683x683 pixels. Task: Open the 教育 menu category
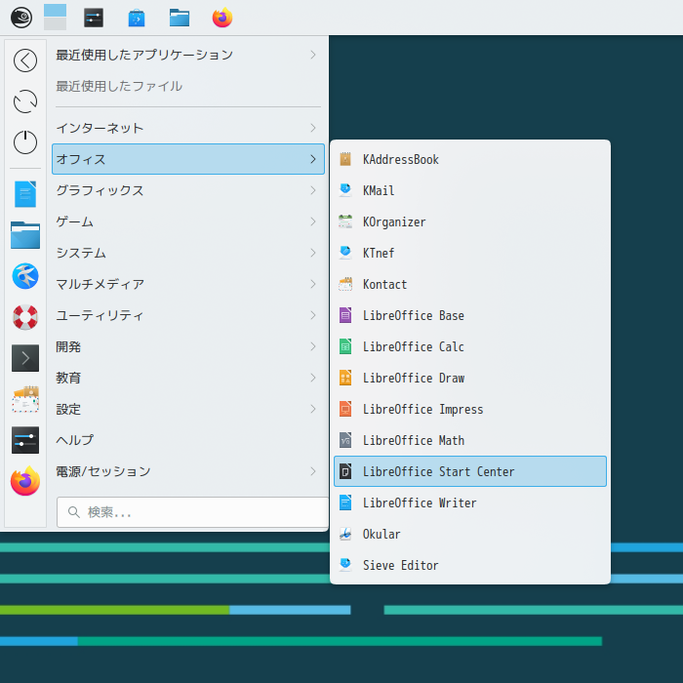click(188, 378)
